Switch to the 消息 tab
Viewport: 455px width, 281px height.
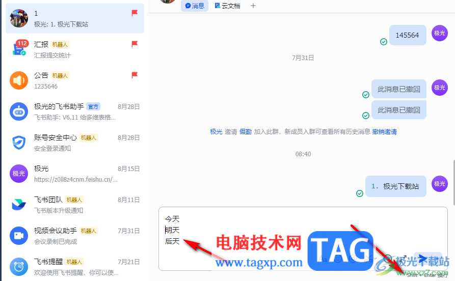coord(195,6)
